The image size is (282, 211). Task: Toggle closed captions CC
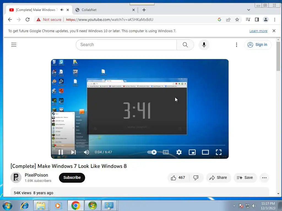tap(166, 152)
